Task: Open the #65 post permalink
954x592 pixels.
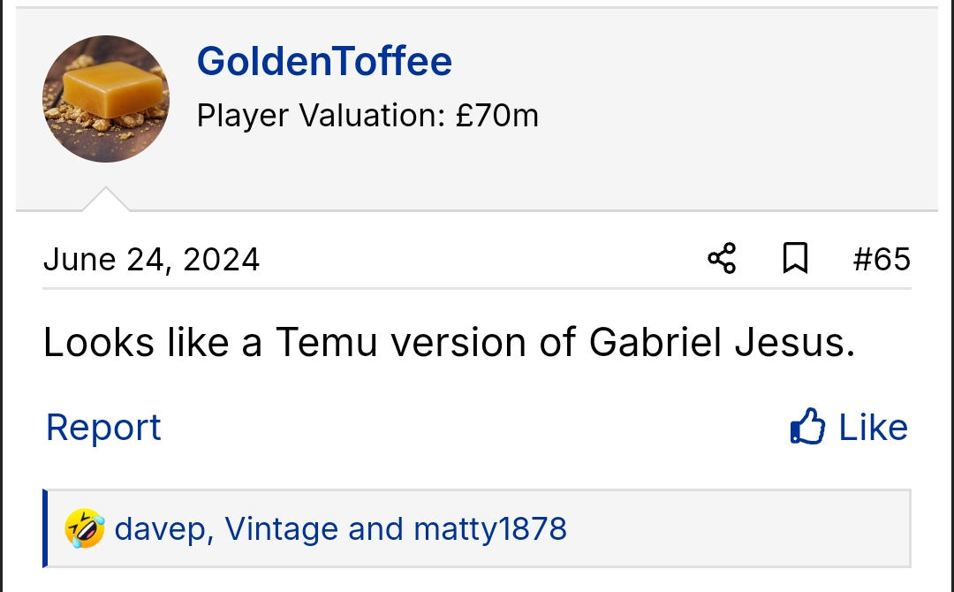Action: point(882,259)
